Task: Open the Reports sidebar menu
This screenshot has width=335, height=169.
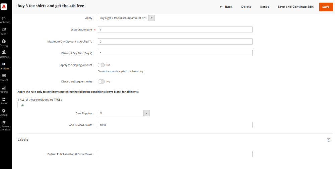Action: pyautogui.click(x=4, y=89)
